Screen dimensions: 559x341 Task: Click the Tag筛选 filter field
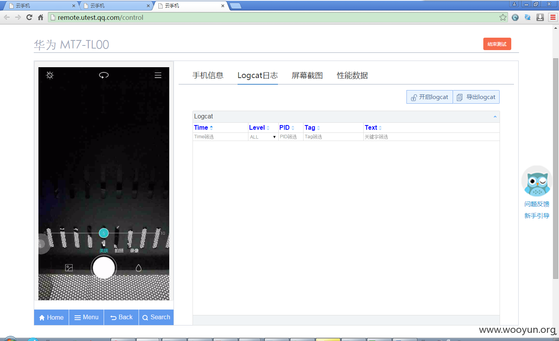tap(333, 137)
